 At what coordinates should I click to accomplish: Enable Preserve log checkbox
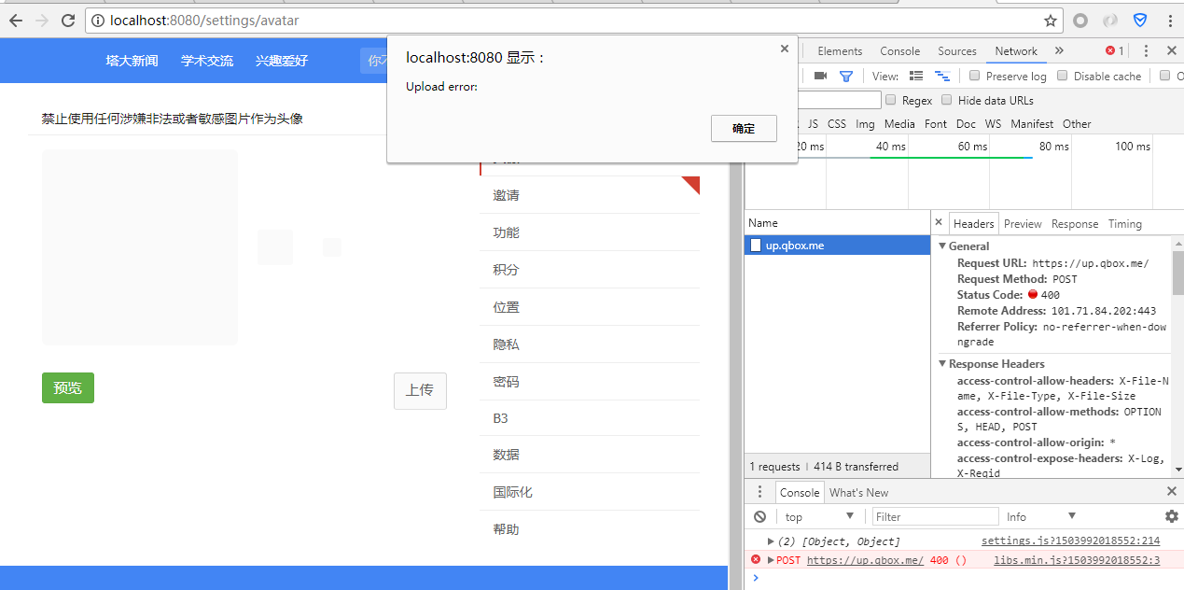click(974, 76)
